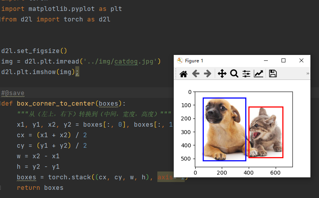Click the 'cy = (y1 + y2) / 2' line
Viewport: 319px width, 198px height.
coord(52,146)
